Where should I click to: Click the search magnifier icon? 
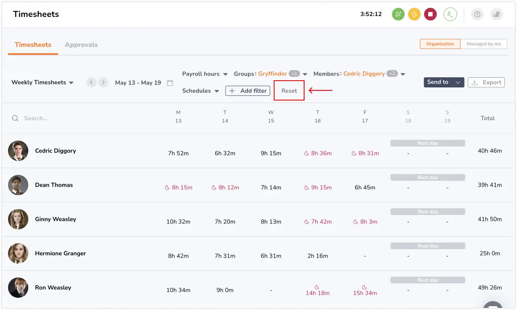(15, 118)
